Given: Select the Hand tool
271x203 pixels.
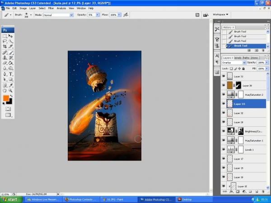Looking at the screenshot, I should (5, 91).
